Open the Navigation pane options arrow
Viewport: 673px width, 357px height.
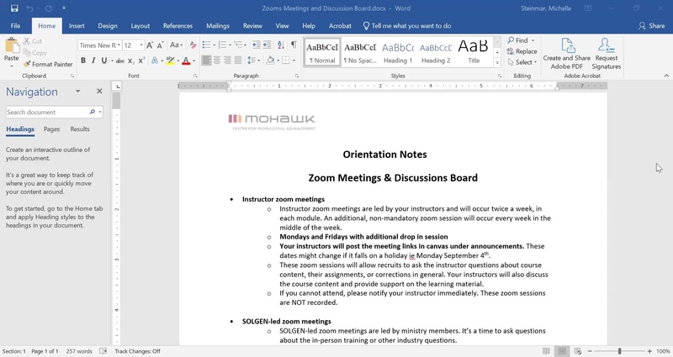point(77,92)
